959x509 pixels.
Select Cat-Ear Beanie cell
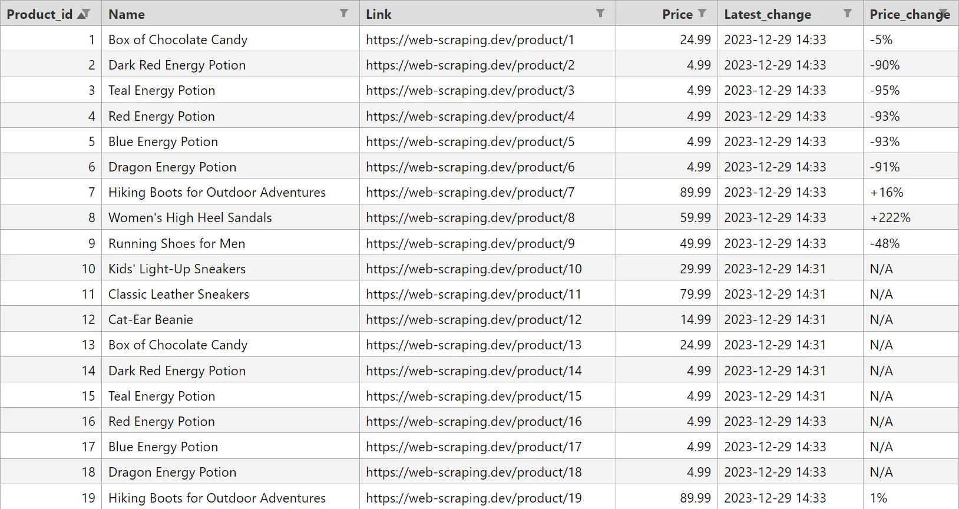point(230,319)
